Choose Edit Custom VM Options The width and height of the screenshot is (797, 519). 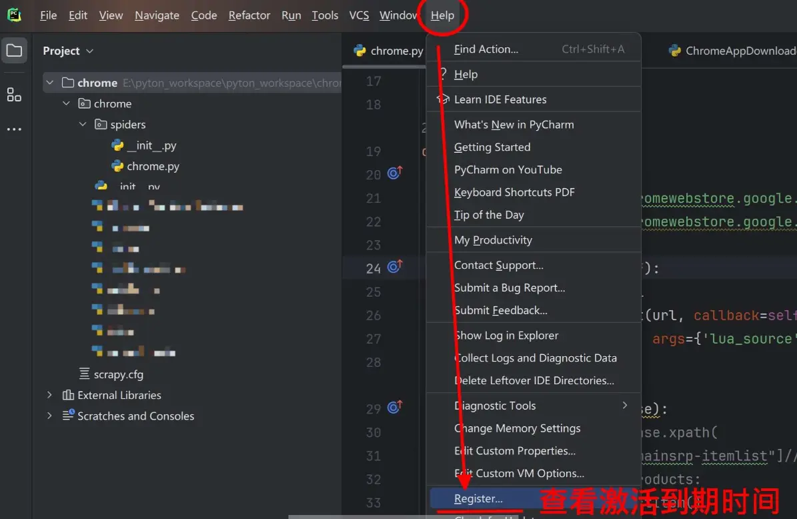tap(534, 473)
